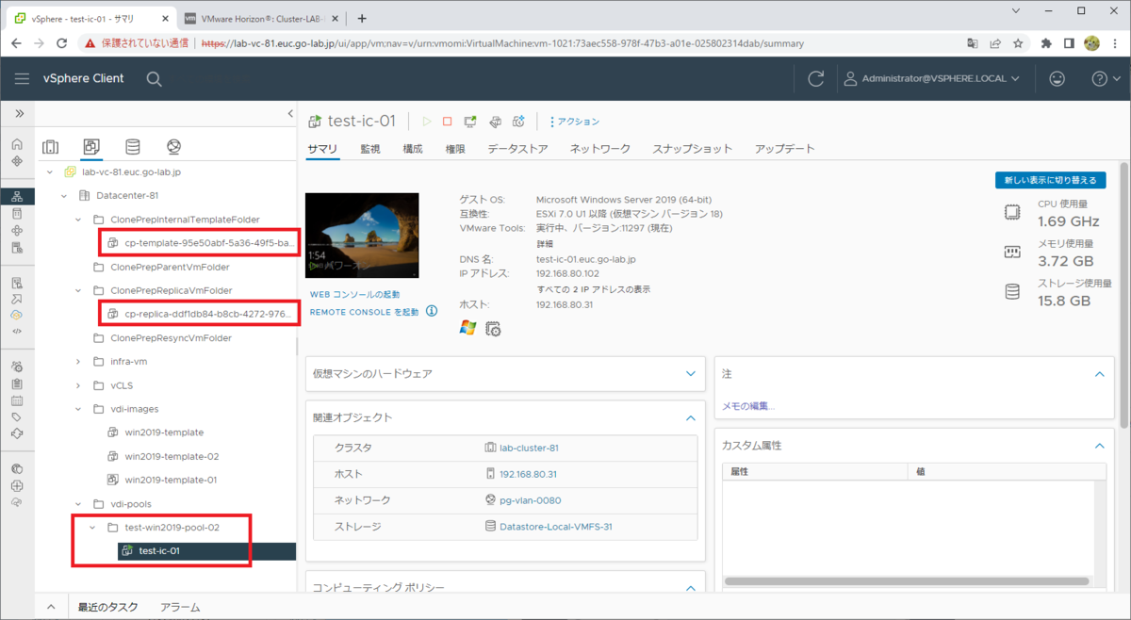This screenshot has width=1131, height=620.
Task: Switch to VMs and Templates view
Action: (x=91, y=146)
